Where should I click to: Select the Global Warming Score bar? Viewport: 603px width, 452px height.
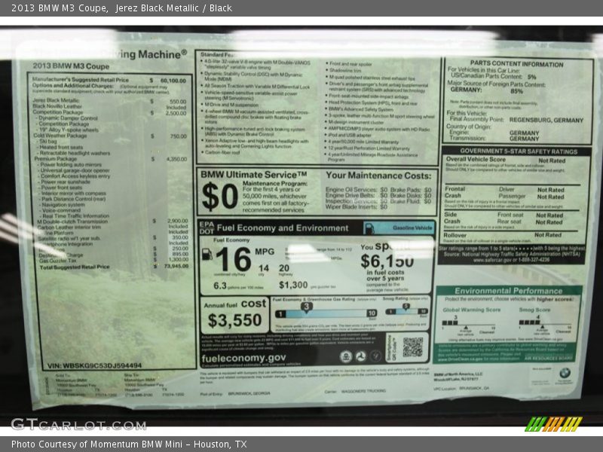(451, 322)
